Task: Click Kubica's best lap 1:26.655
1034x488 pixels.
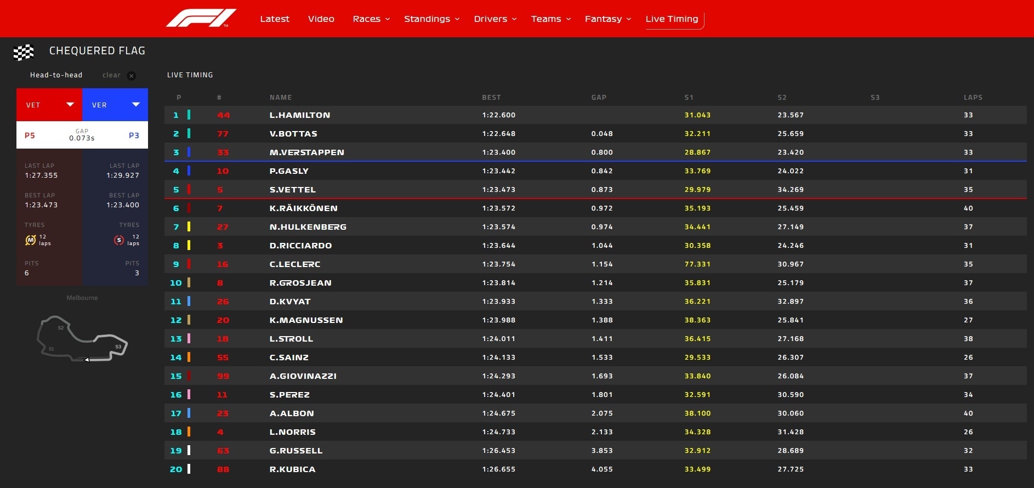Action: [x=499, y=469]
